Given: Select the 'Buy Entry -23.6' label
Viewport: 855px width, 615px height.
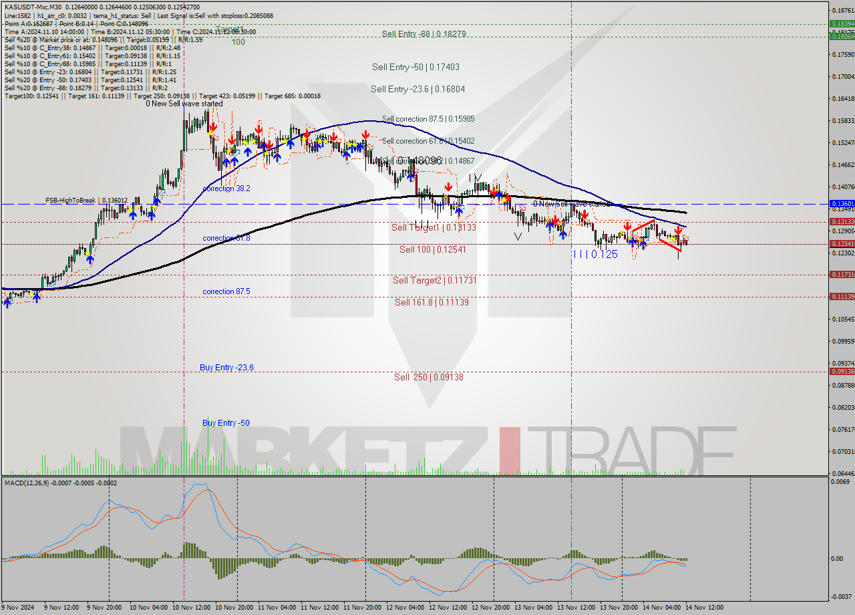Looking at the screenshot, I should click(x=226, y=368).
